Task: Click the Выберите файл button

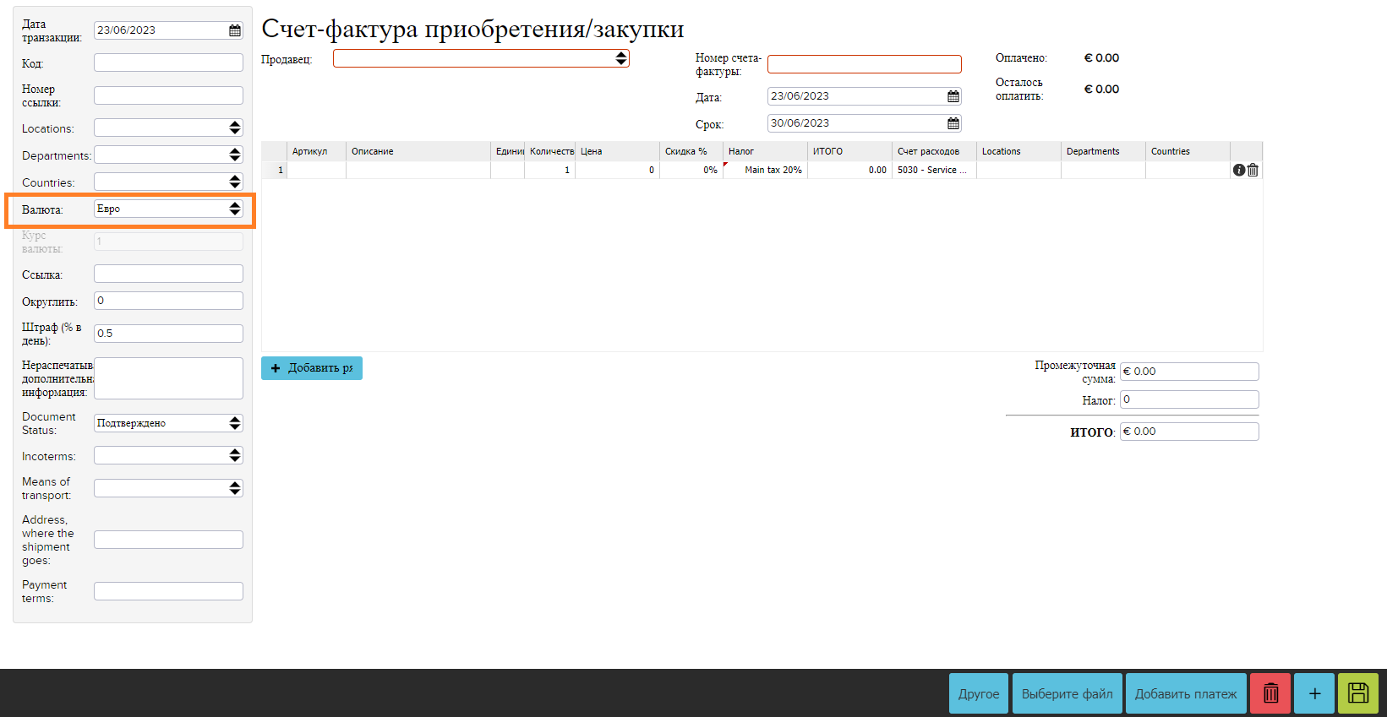Action: coord(1067,693)
